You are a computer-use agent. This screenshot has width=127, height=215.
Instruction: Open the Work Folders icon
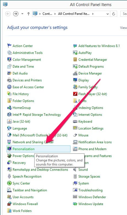tap(9, 211)
